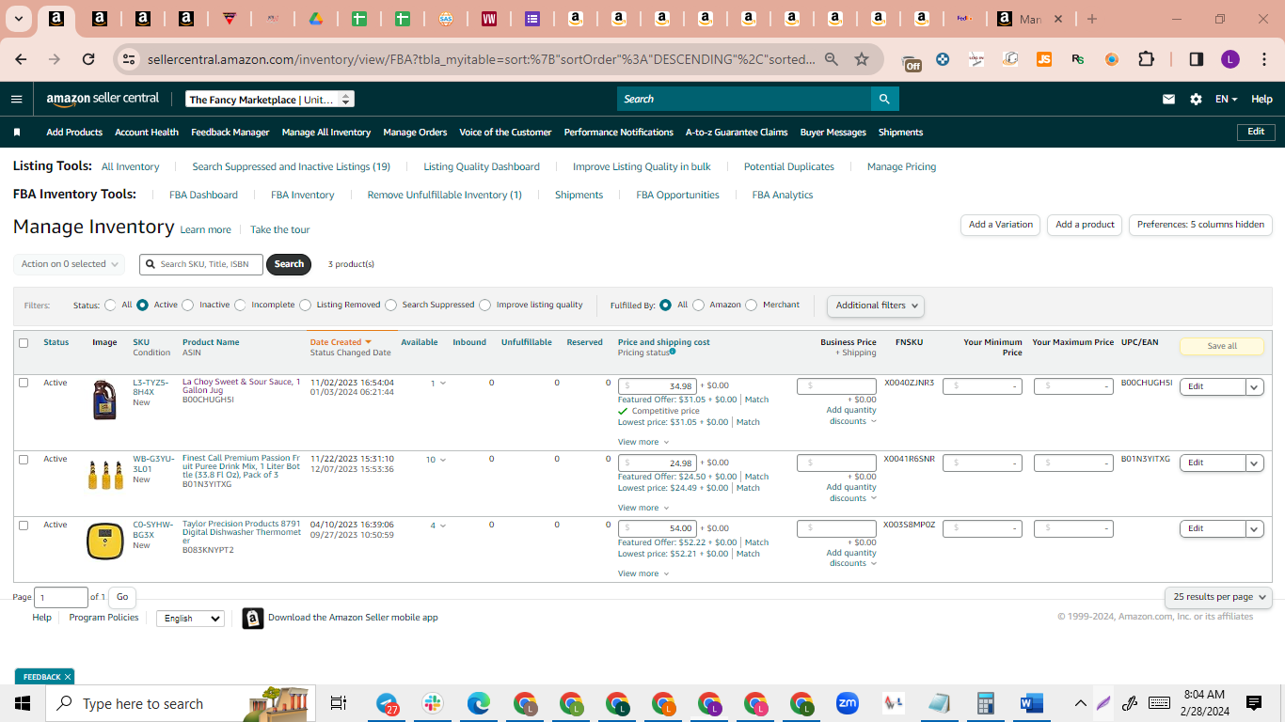Open Calculator from the taskbar
1285x722 pixels.
[986, 703]
